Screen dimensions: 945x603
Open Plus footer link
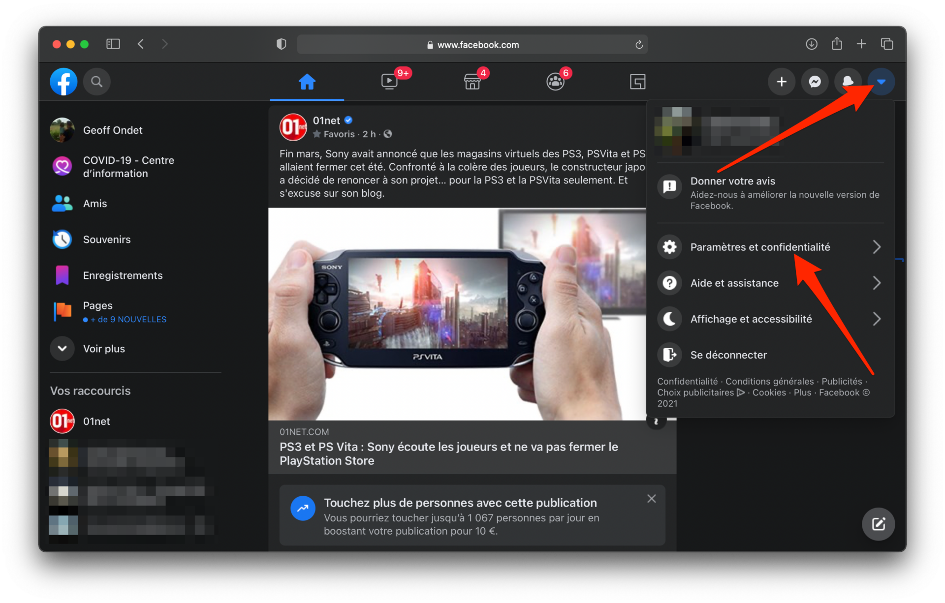coord(802,392)
